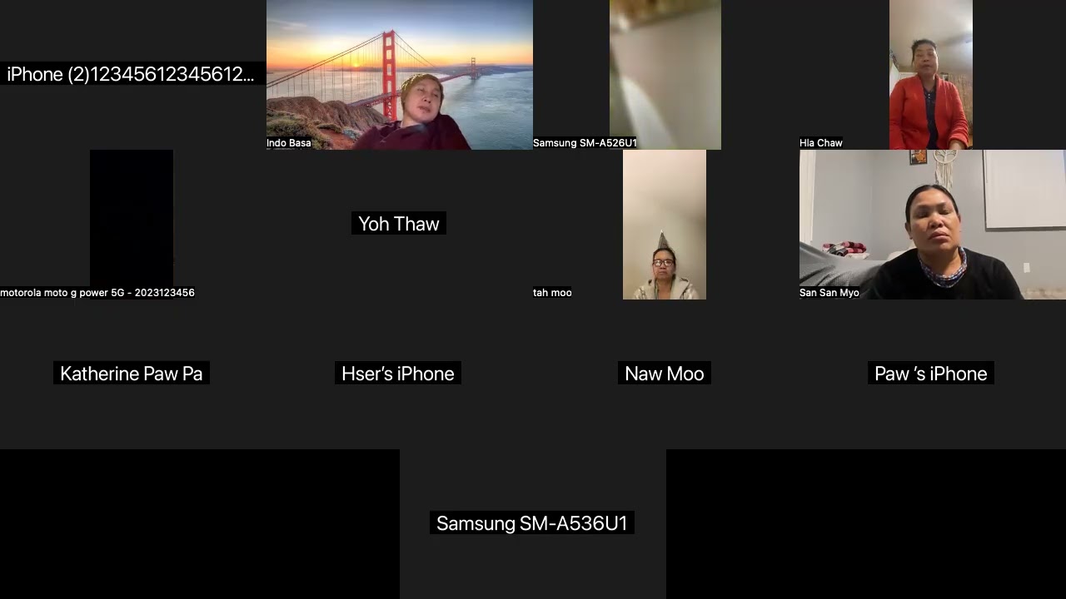Select Hla Chaw's video feed
Image resolution: width=1066 pixels, height=599 pixels.
tap(931, 75)
